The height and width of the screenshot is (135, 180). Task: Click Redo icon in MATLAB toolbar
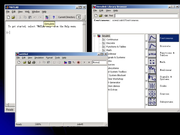(x=40, y=17)
